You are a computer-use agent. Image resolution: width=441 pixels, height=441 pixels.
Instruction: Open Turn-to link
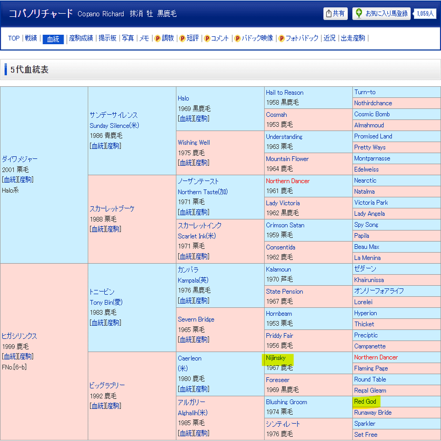point(365,92)
